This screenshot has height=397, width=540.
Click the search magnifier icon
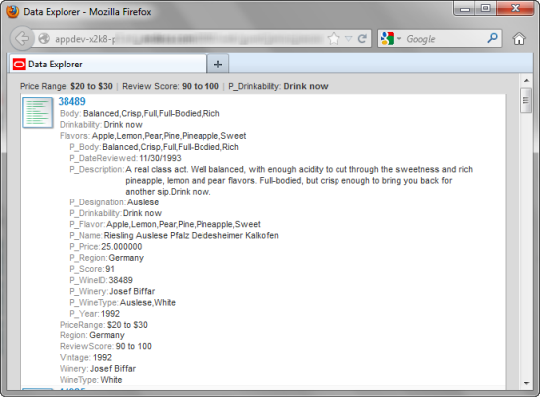pyautogui.click(x=492, y=38)
